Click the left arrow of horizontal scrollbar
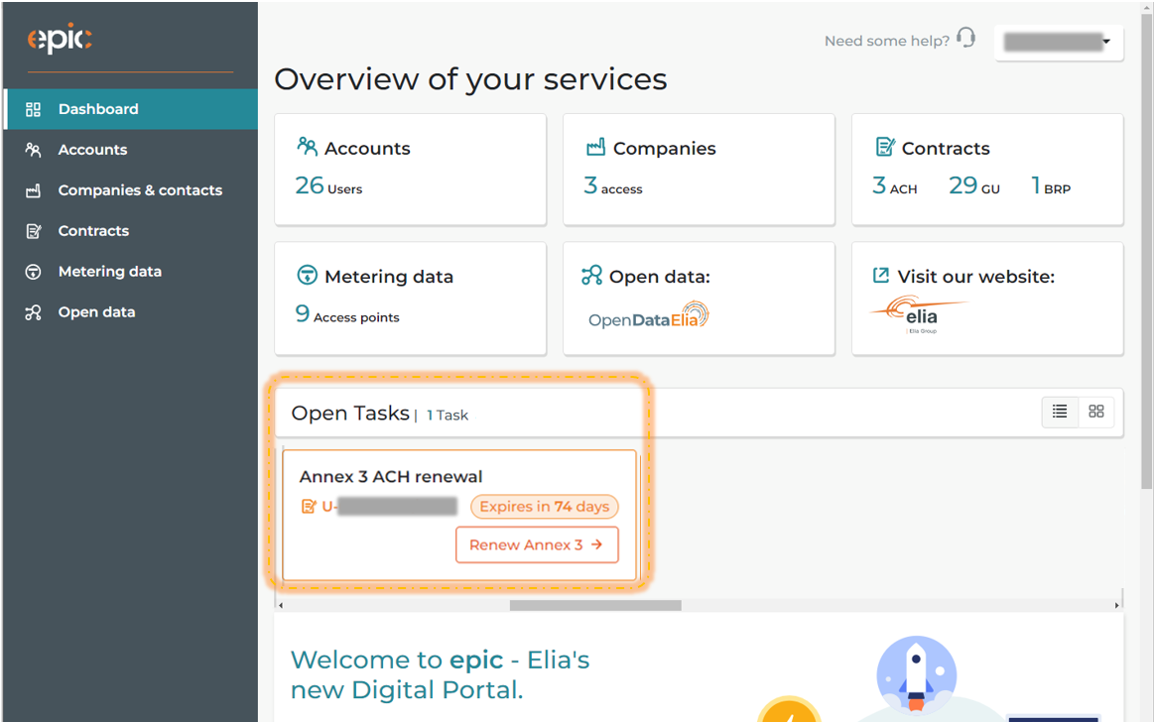The width and height of the screenshot is (1154, 722). tap(281, 605)
